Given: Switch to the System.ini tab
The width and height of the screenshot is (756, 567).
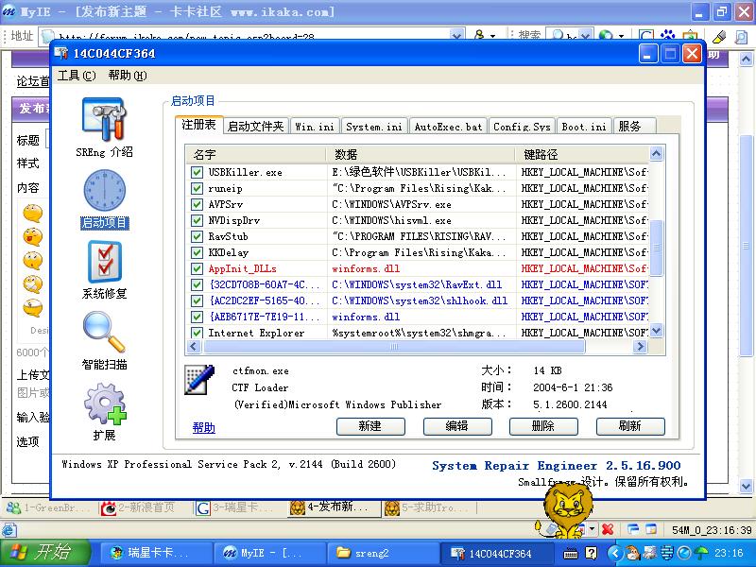Looking at the screenshot, I should coord(374,127).
